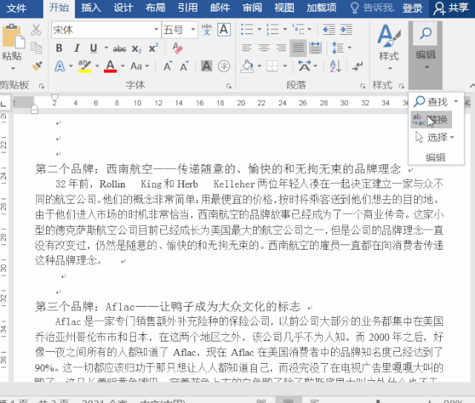Expand the font color arrow
Image resolution: width=475 pixels, height=403 pixels.
pos(122,66)
